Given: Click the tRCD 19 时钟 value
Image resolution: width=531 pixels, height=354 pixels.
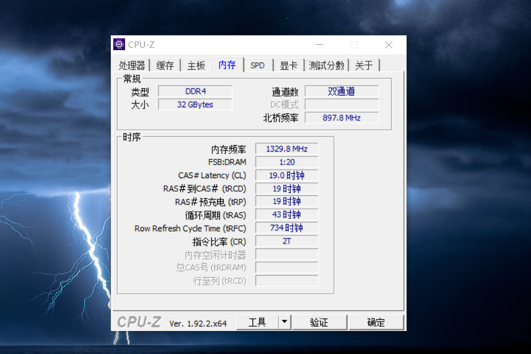Looking at the screenshot, I should 287,188.
